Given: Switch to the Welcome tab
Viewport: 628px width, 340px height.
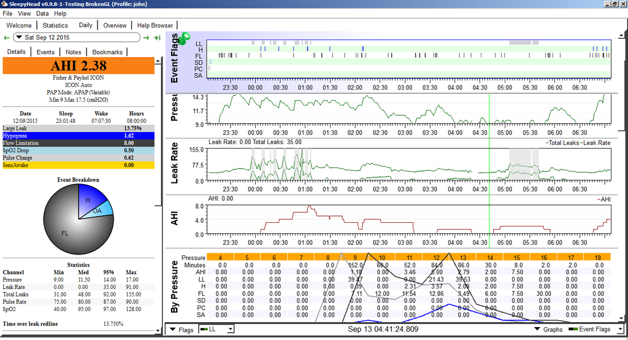Looking at the screenshot, I should pos(19,25).
